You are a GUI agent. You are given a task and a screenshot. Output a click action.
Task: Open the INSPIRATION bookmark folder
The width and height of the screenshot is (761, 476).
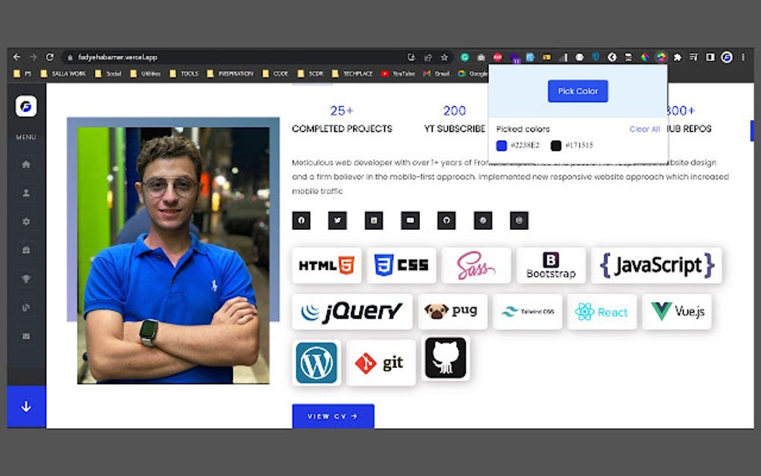(x=236, y=73)
